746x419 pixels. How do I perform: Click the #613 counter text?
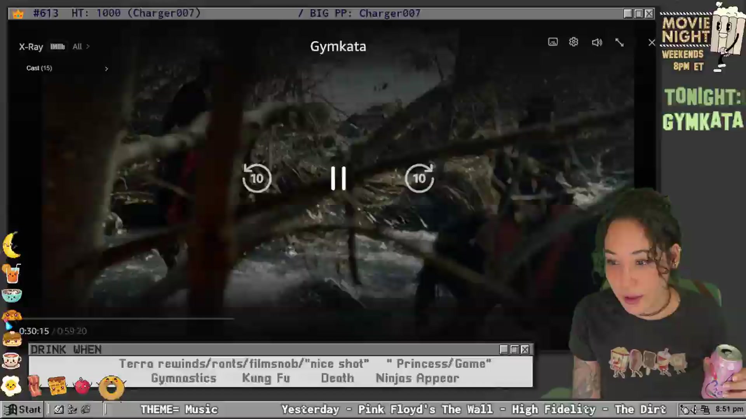[46, 13]
